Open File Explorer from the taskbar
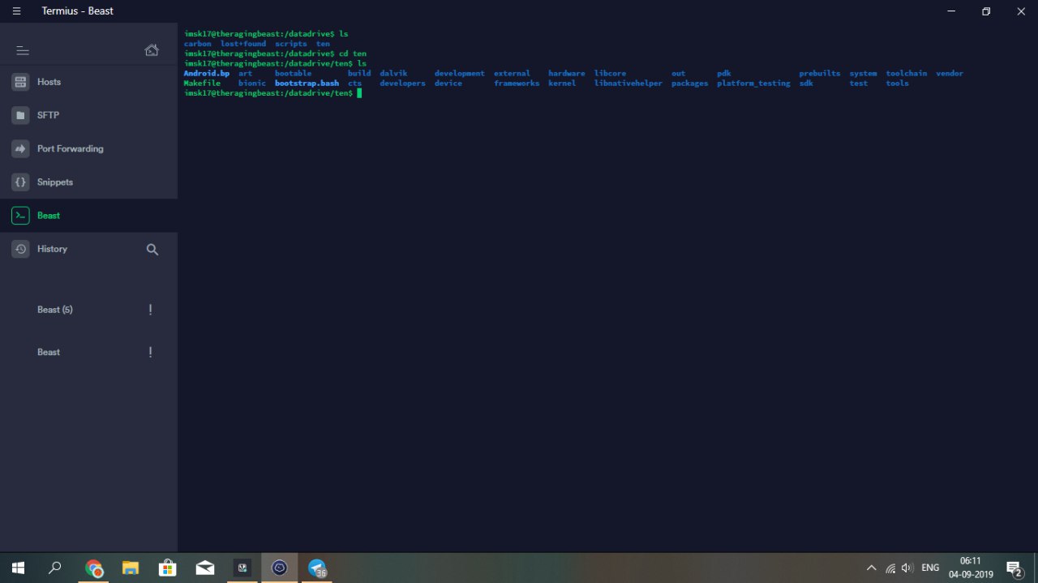 130,568
